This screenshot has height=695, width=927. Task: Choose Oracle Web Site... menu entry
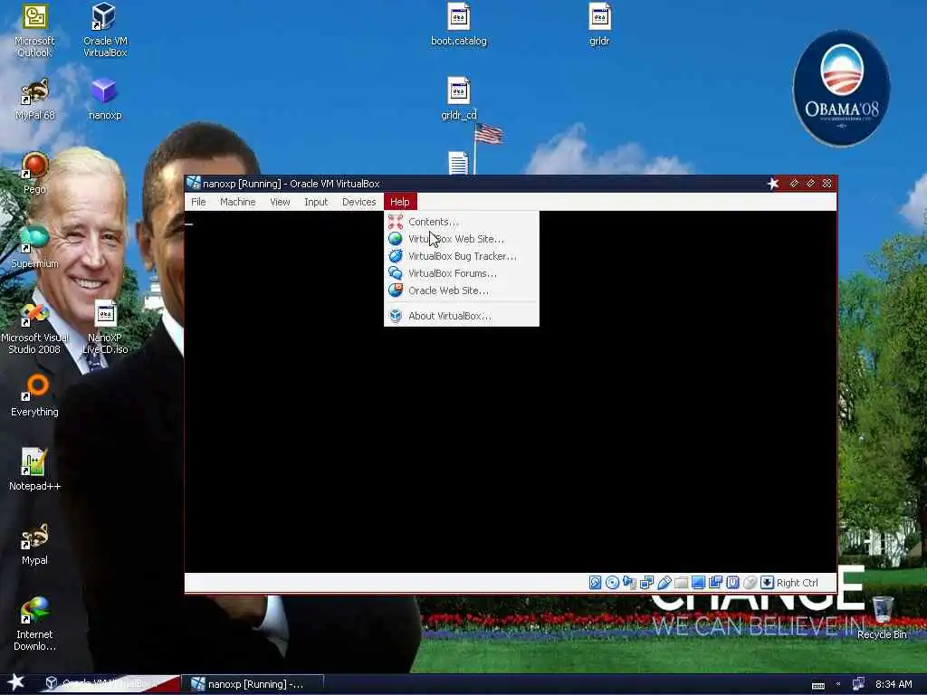(462, 290)
